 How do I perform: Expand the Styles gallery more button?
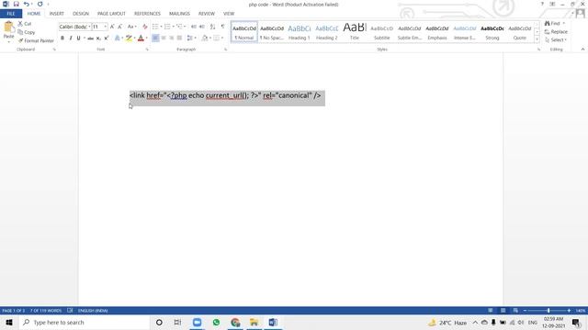coord(537,39)
